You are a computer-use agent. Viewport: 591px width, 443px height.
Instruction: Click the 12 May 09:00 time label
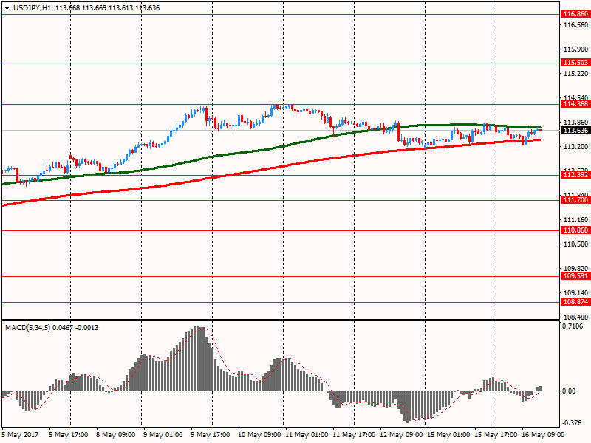[x=401, y=435]
